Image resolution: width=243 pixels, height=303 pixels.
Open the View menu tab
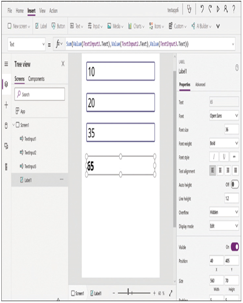[x=43, y=11]
